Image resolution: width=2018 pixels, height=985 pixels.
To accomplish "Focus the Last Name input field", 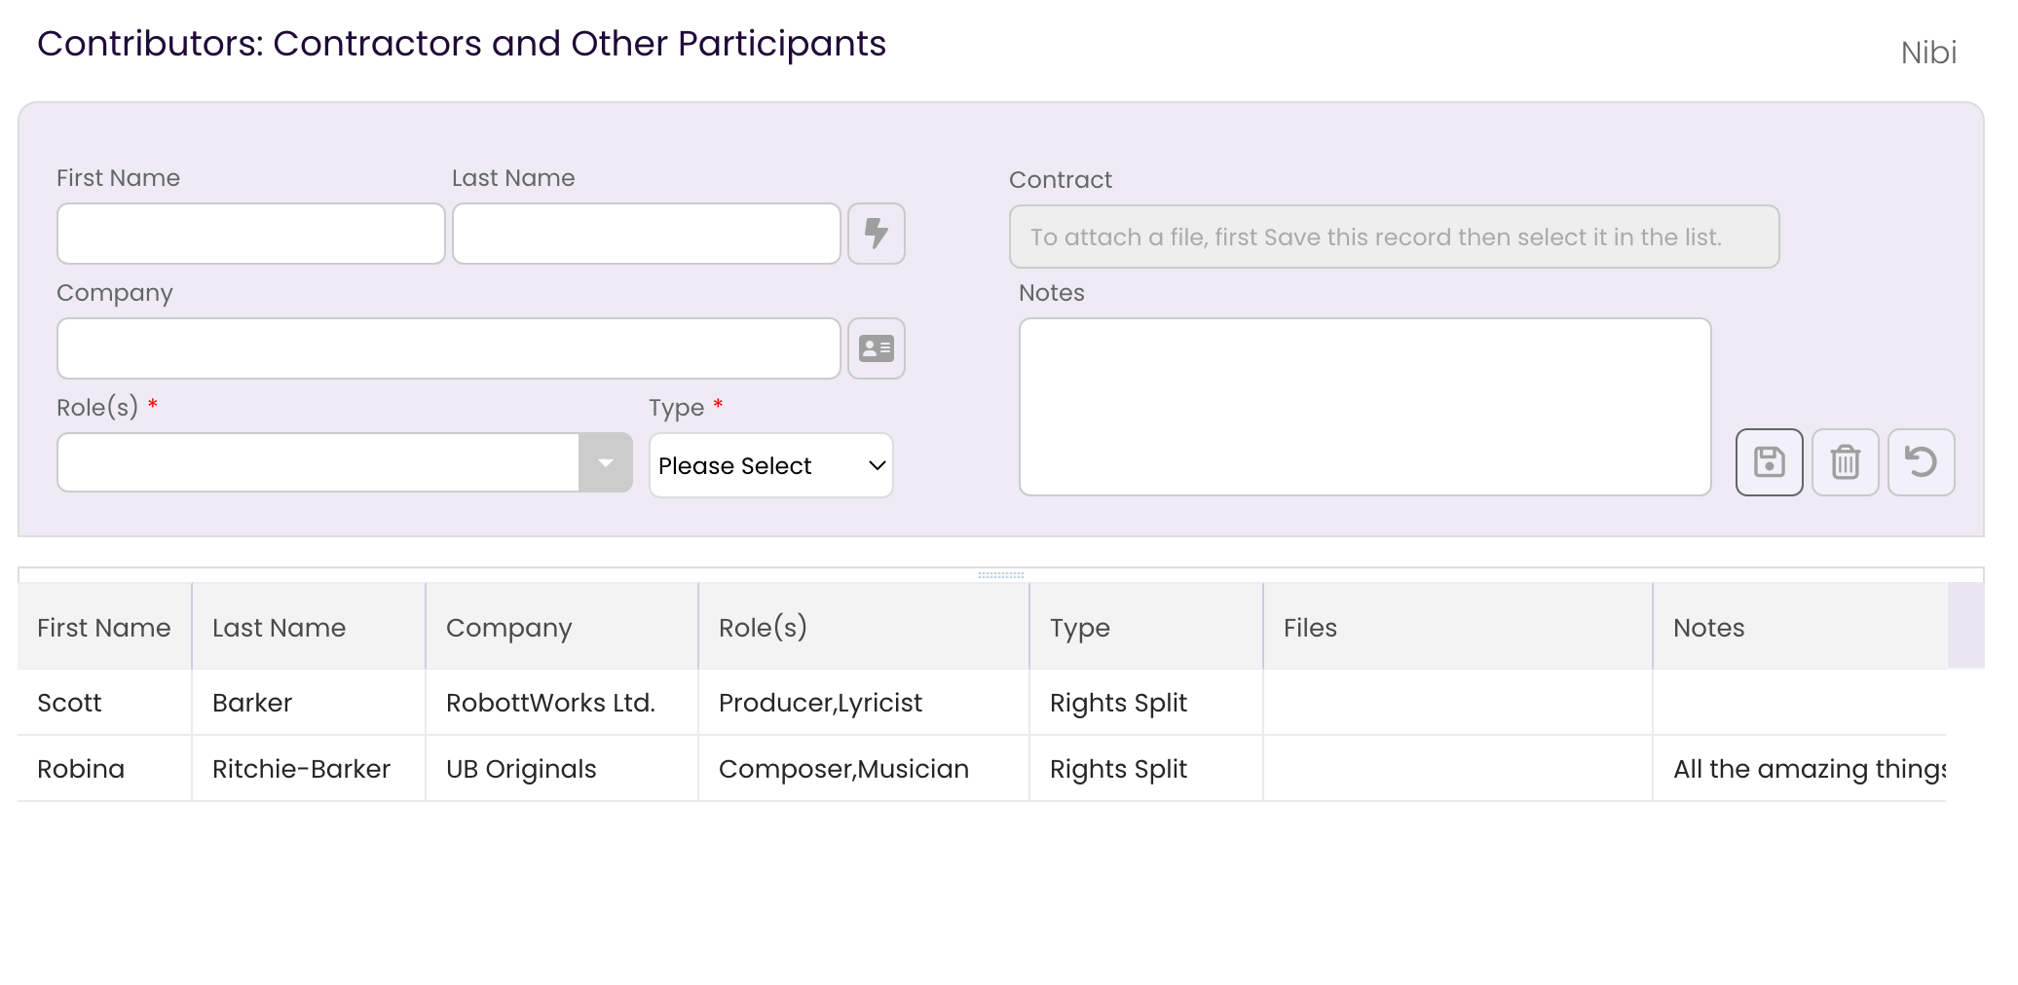I will 647,234.
